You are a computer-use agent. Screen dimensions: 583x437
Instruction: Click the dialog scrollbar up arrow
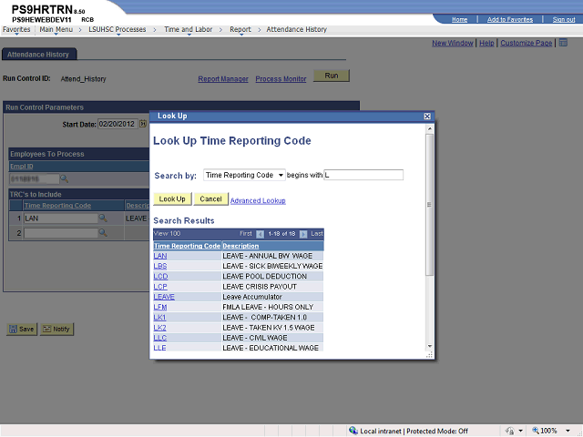pos(430,128)
